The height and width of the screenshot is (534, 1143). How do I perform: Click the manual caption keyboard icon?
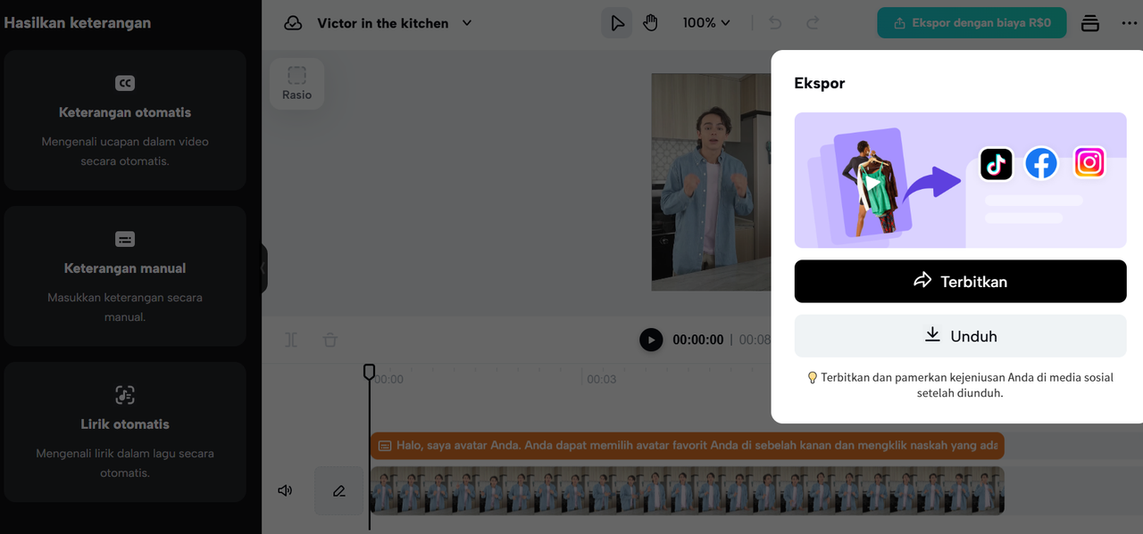125,239
